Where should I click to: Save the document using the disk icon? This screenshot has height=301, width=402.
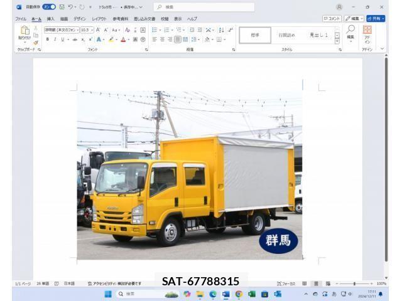(x=62, y=7)
